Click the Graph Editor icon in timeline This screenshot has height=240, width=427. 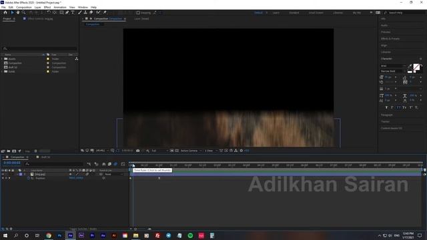123,164
